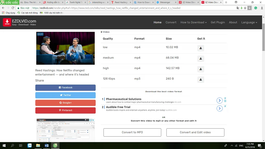Expand the Language dropdown
This screenshot has width=265, height=149.
click(x=249, y=22)
